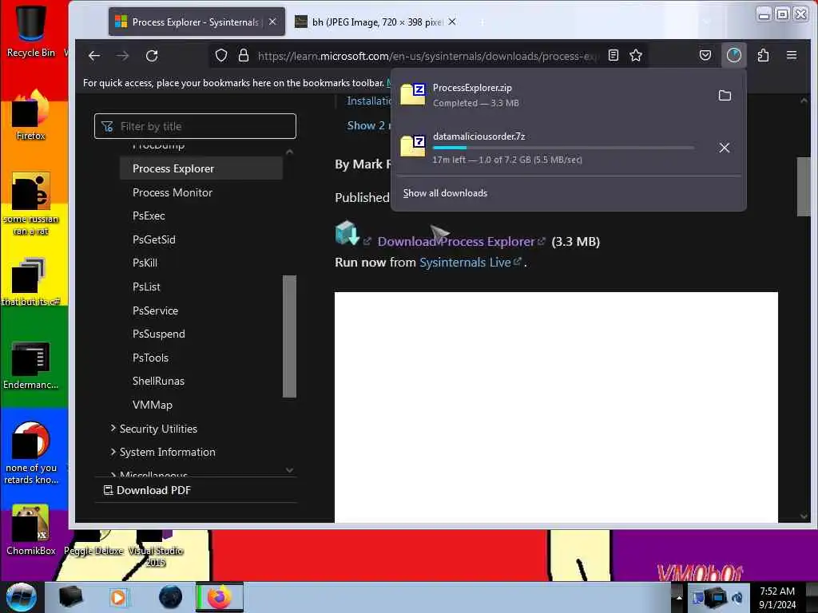The height and width of the screenshot is (613, 818).
Task: Open the PsGetSid sidebar entry
Action: [154, 239]
